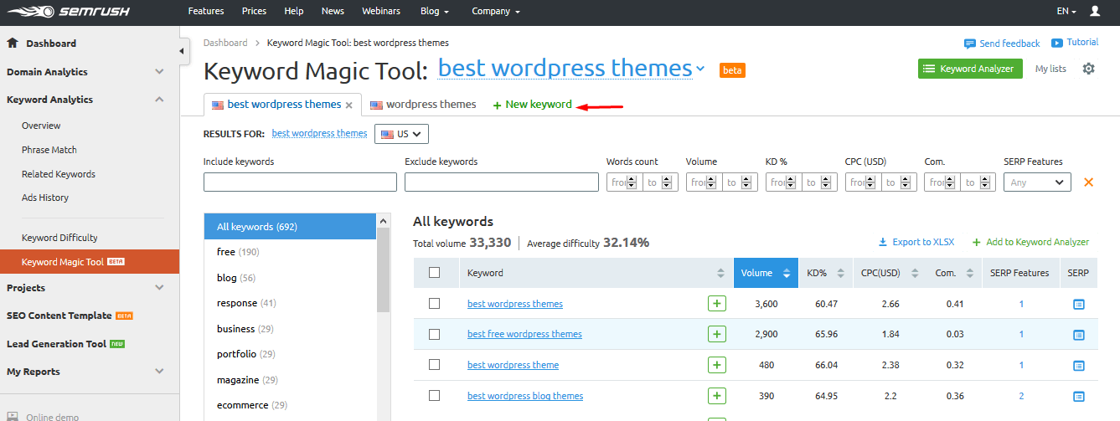This screenshot has height=421, width=1120.
Task: Check the 'best free wordpress themes' row checkbox
Action: (434, 334)
